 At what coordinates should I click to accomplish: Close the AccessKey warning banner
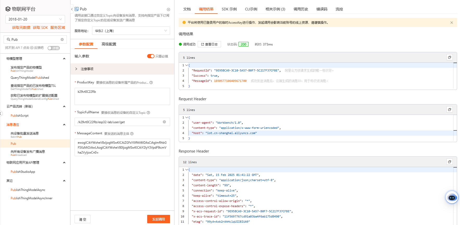[452, 23]
